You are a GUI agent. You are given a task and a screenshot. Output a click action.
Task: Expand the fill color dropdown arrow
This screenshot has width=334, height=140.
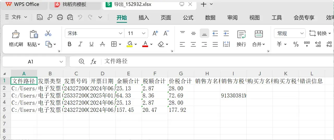click(x=136, y=44)
